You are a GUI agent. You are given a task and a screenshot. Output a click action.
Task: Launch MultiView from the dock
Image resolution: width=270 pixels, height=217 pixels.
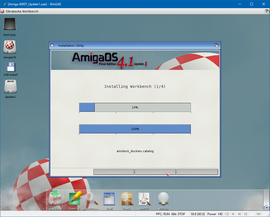92,199
